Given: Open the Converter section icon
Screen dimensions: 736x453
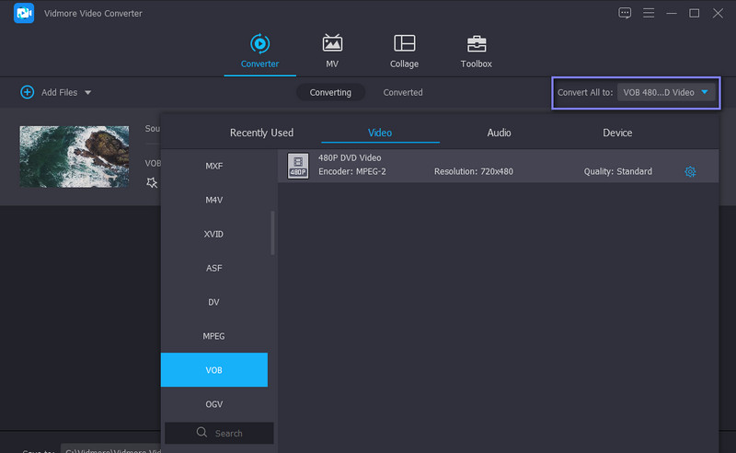Looking at the screenshot, I should tap(259, 43).
